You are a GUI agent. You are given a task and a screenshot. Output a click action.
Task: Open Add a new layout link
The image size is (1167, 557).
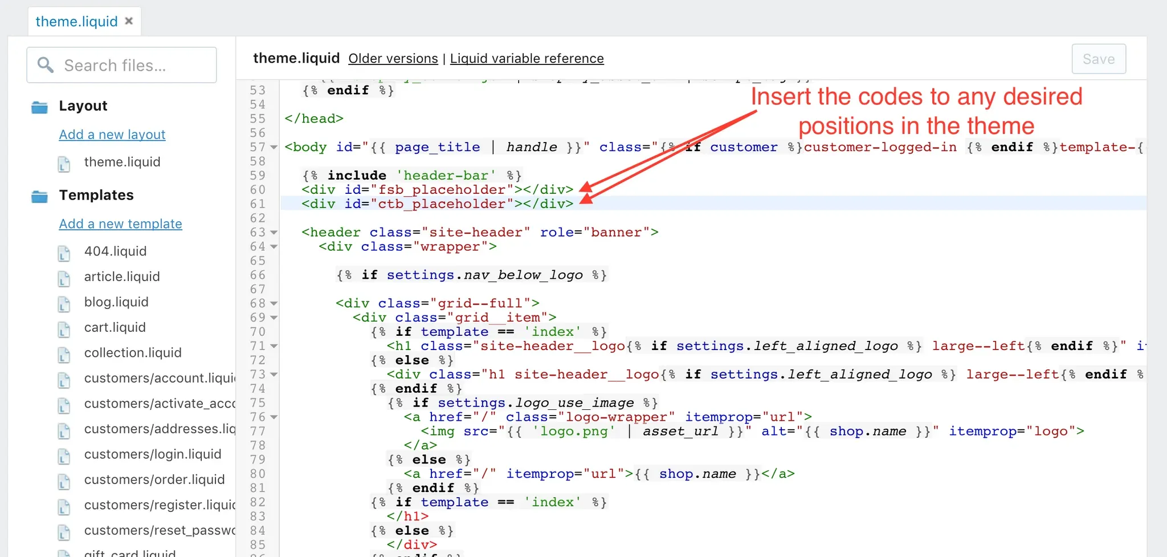pos(112,135)
